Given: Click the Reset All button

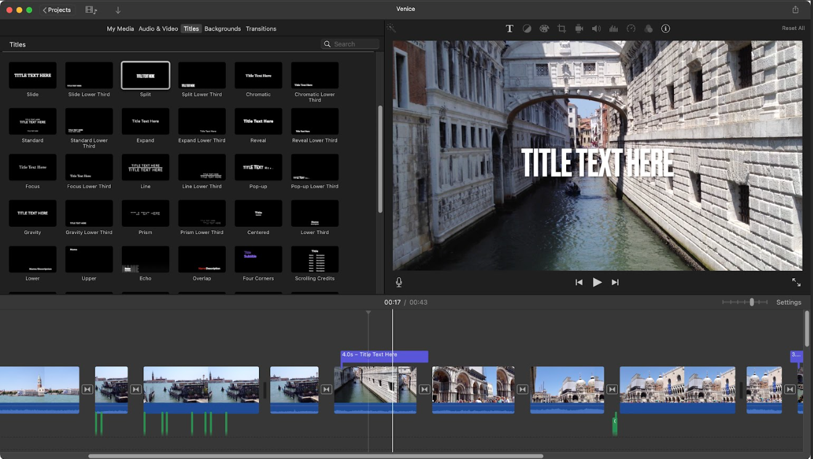Looking at the screenshot, I should 793,28.
